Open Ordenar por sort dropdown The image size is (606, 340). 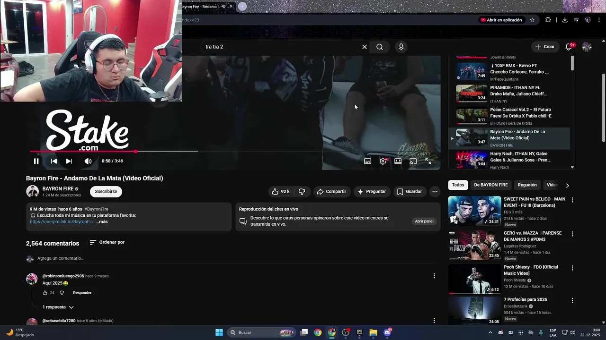coord(107,242)
